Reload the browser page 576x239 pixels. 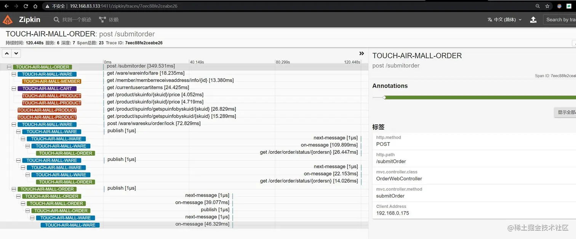[26, 6]
